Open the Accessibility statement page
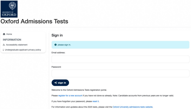Viewport: 191px width, 109px height. tap(17, 45)
